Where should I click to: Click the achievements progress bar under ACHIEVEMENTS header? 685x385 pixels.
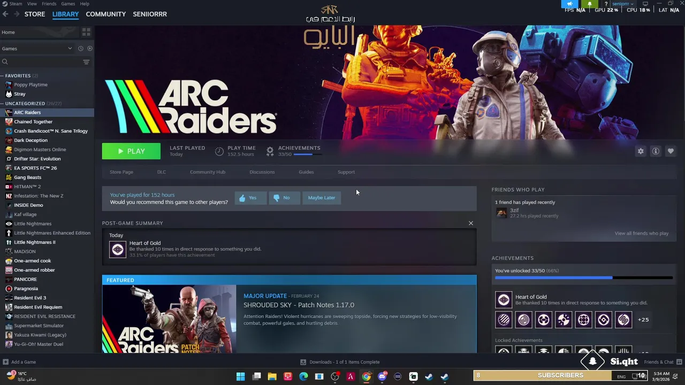pos(308,155)
